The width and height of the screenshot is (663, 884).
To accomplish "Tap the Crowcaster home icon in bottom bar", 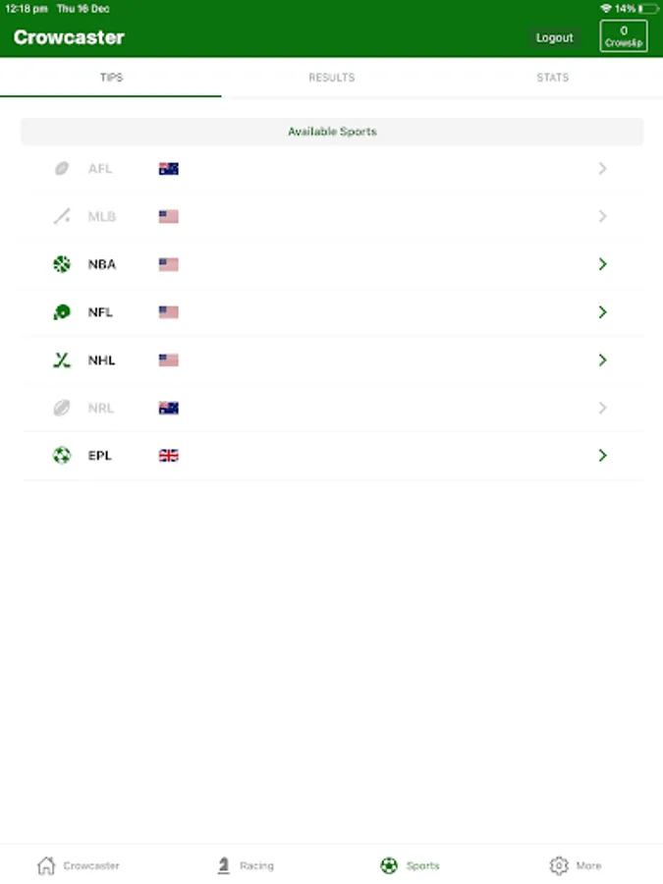I will [46, 865].
